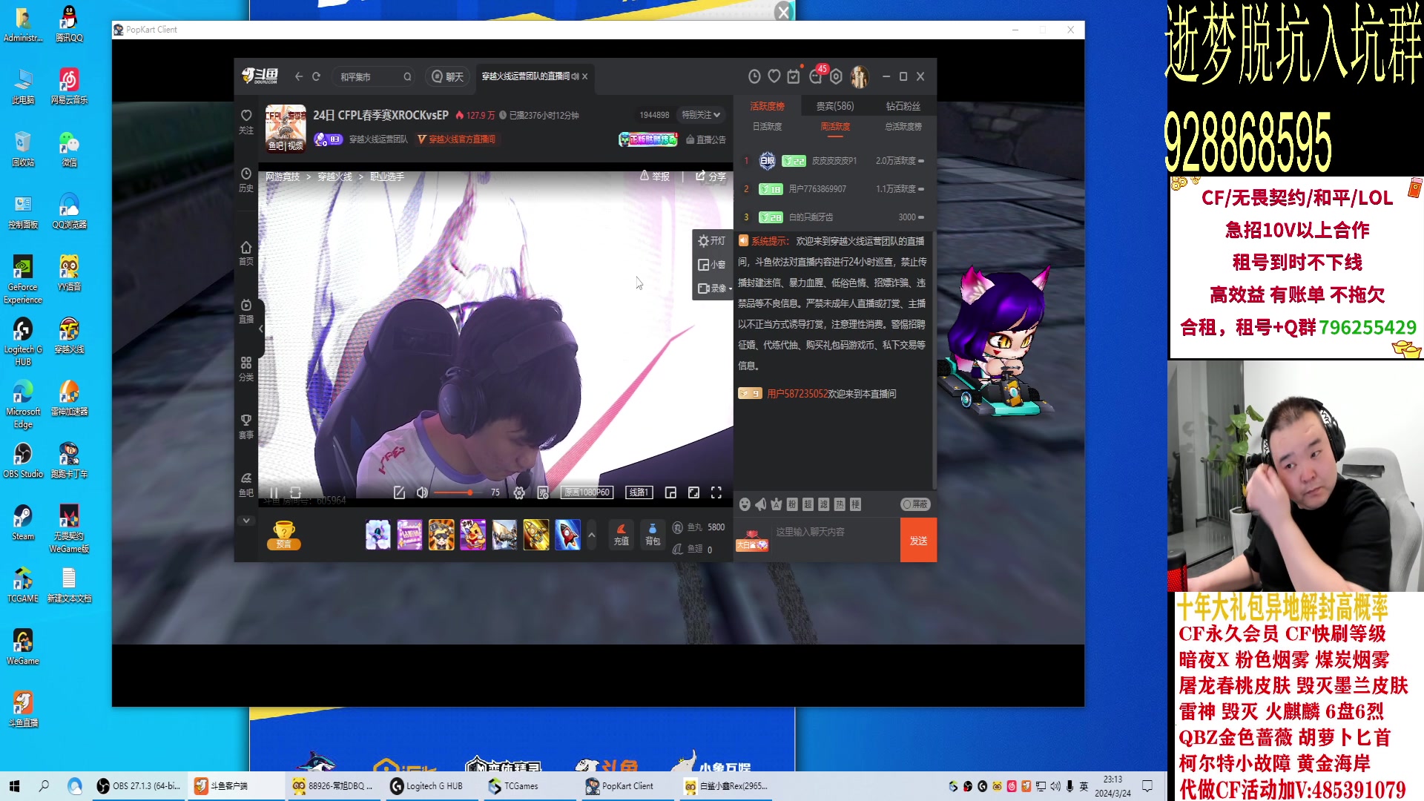
Task: Open the 原画1080P60 quality selector
Action: coord(587,492)
